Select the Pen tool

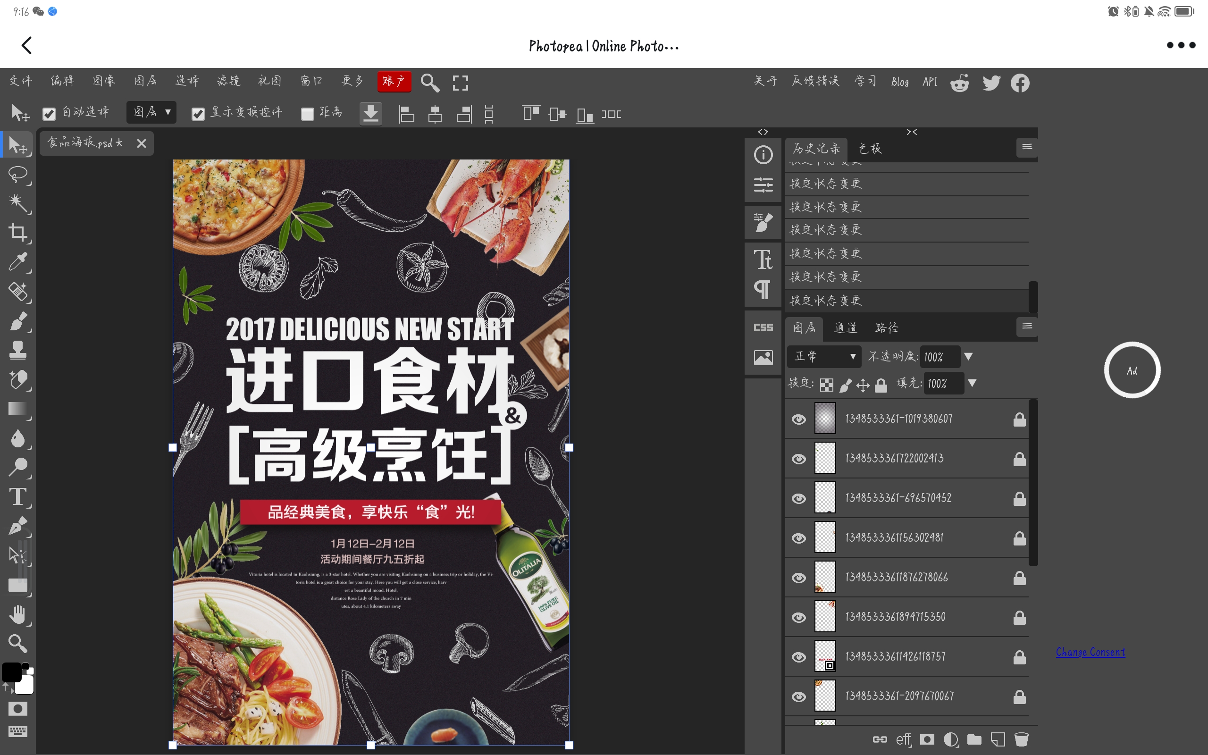[x=18, y=526]
